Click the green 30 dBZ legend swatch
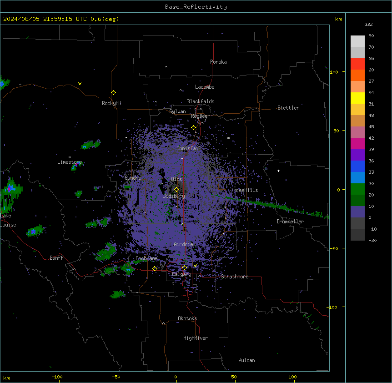This screenshot has height=383, width=392. pos(357,189)
